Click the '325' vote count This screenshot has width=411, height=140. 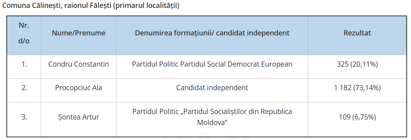(x=343, y=64)
